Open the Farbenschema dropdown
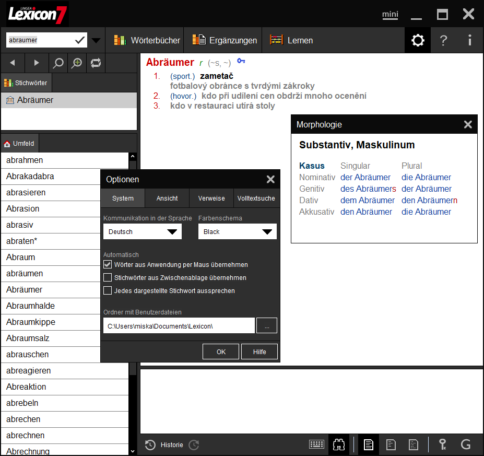 [x=238, y=231]
